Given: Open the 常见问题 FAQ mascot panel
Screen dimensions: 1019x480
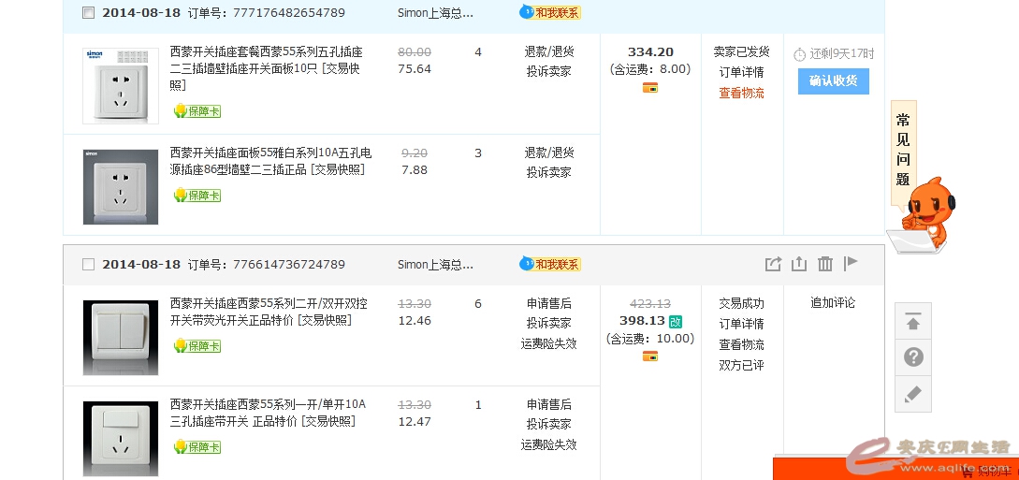Looking at the screenshot, I should tap(903, 150).
